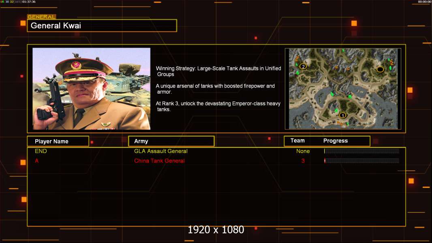Screen dimensions: 432x243
Task: Click team value 3 for player A
Action: [303, 161]
